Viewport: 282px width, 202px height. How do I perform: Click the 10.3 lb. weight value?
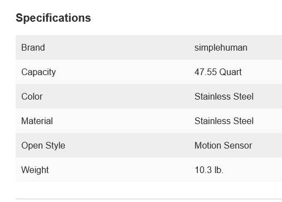[x=209, y=170]
